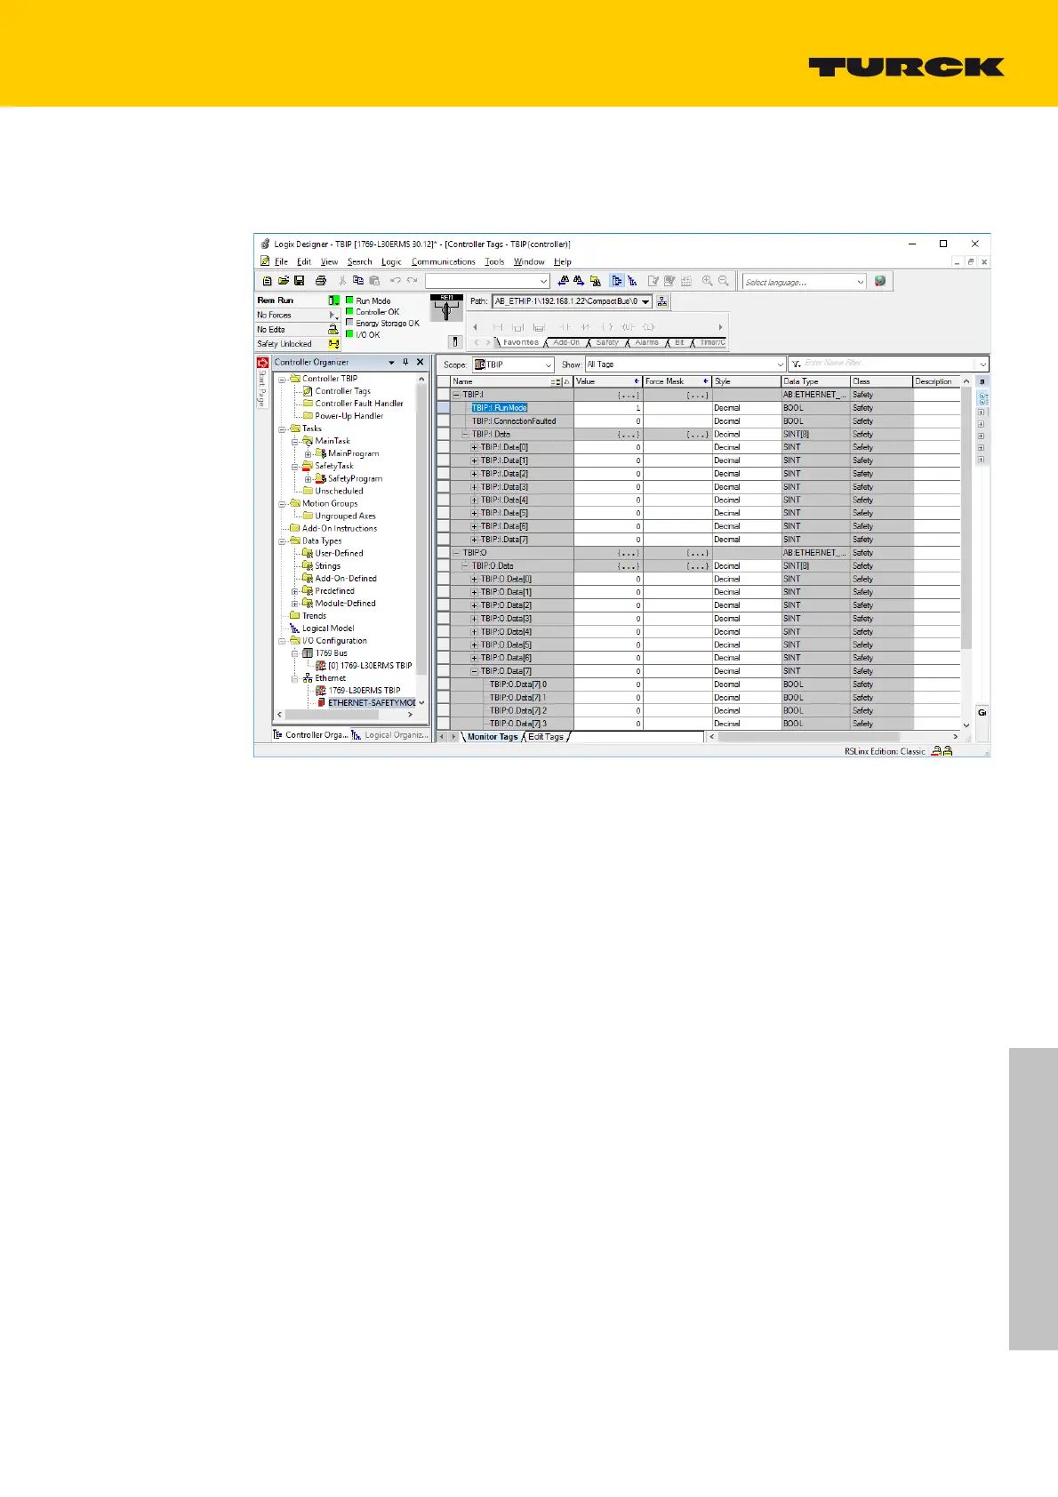Switch to the Edit Tags tab
Viewport: 1058px width, 1497px height.
[x=546, y=737]
